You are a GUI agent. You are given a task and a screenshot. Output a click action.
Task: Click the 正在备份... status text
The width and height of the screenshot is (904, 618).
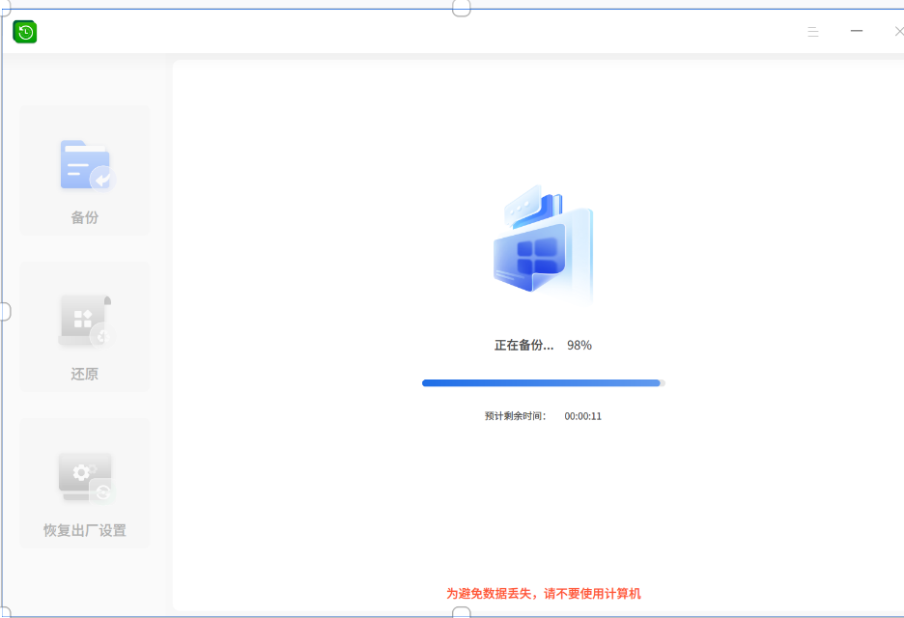click(523, 346)
